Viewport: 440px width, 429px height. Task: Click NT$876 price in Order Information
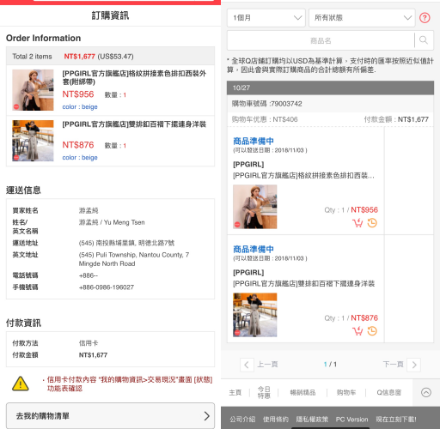point(78,145)
